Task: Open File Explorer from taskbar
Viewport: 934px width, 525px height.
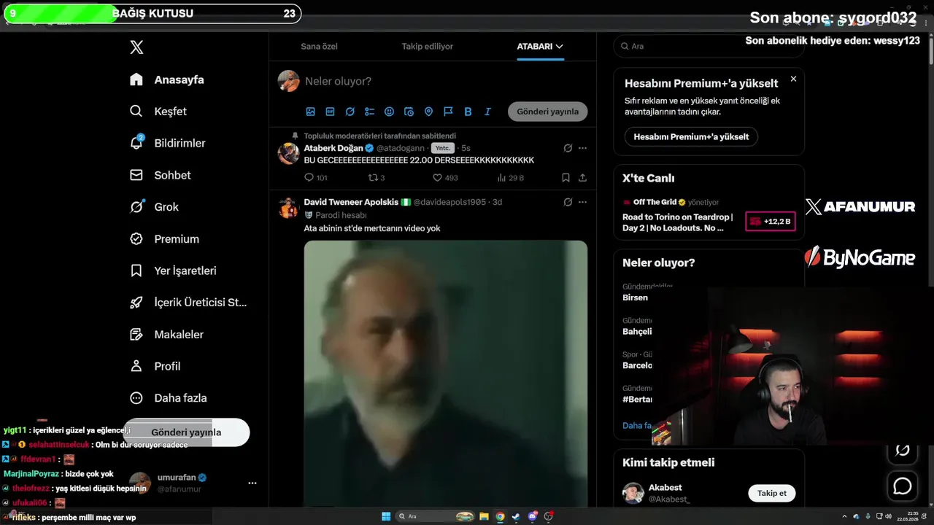Action: pyautogui.click(x=484, y=516)
